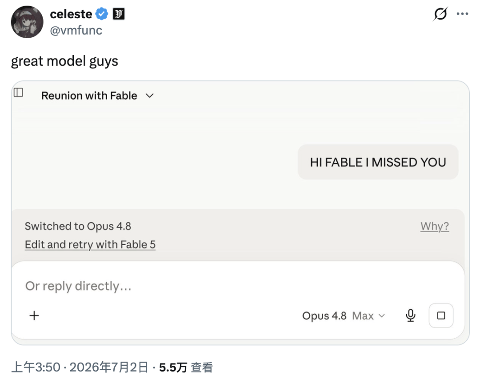Open the @vmfunc handle

coord(76,30)
